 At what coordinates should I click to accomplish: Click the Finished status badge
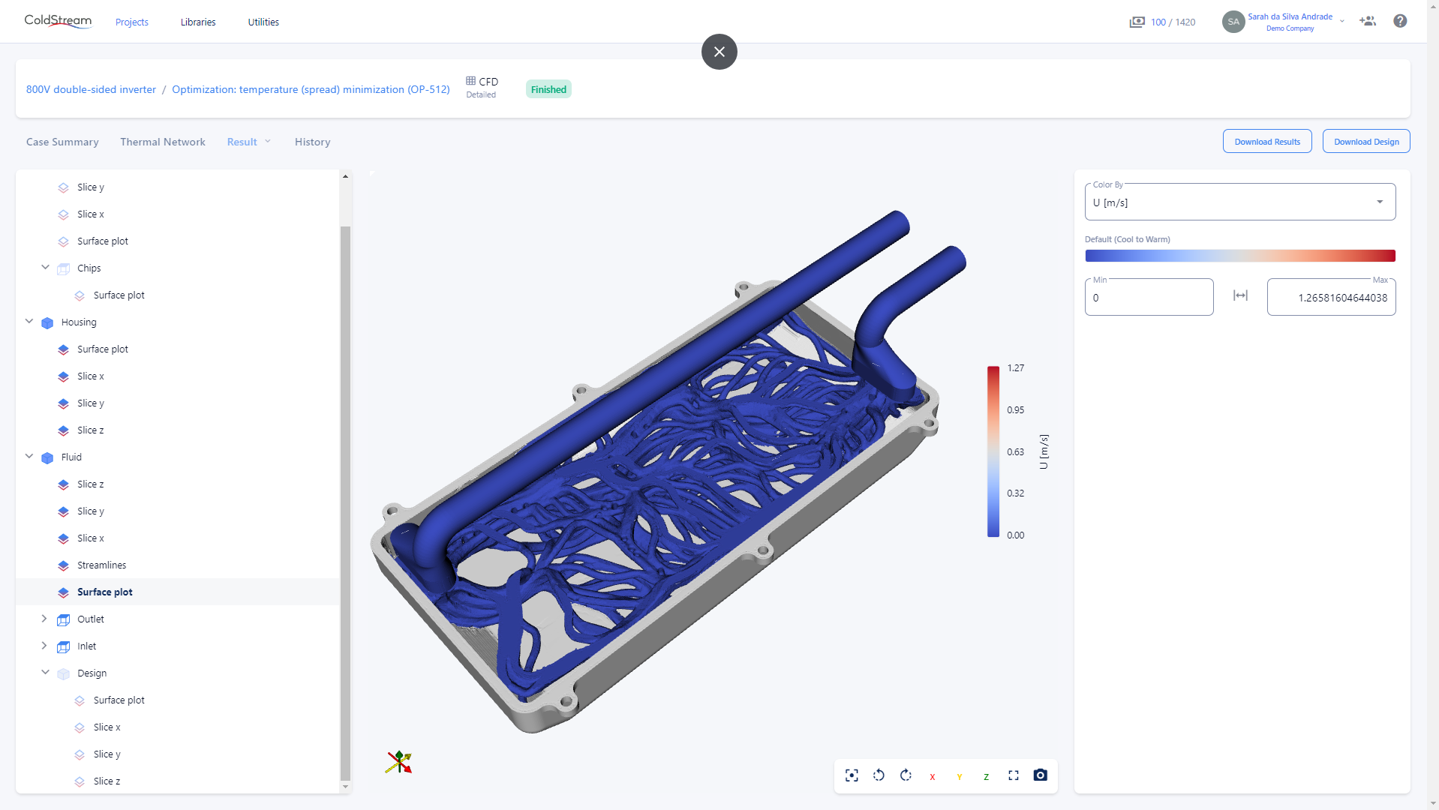[x=548, y=89]
